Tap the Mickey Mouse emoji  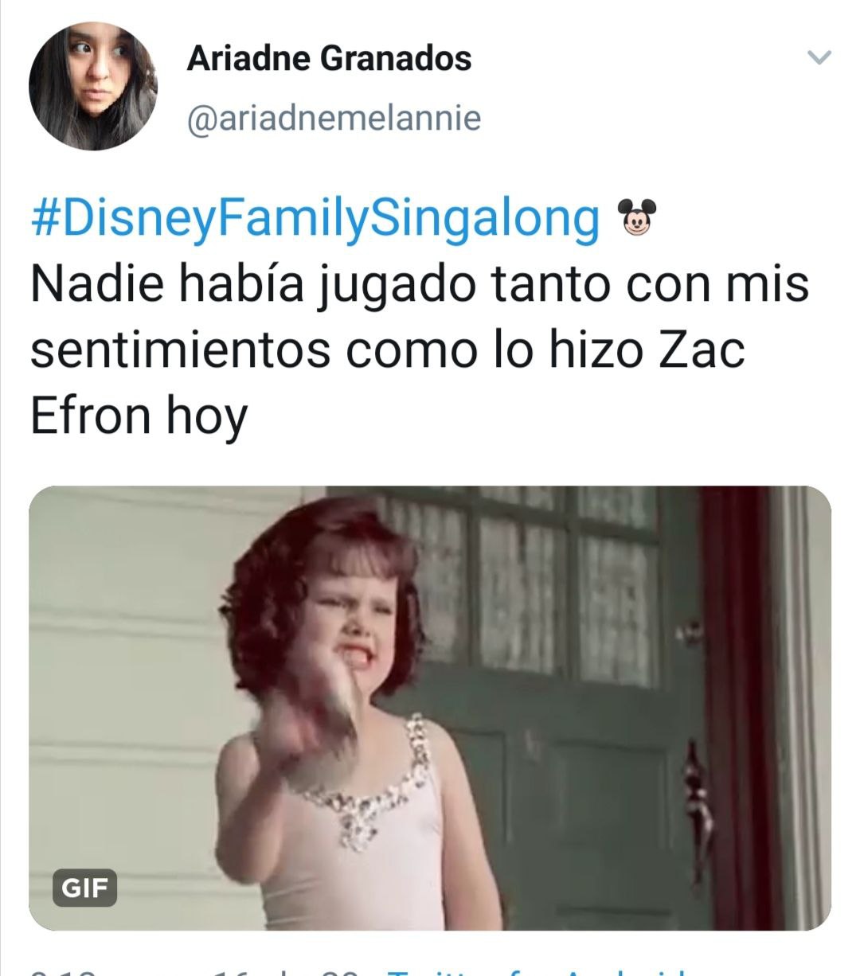638,218
